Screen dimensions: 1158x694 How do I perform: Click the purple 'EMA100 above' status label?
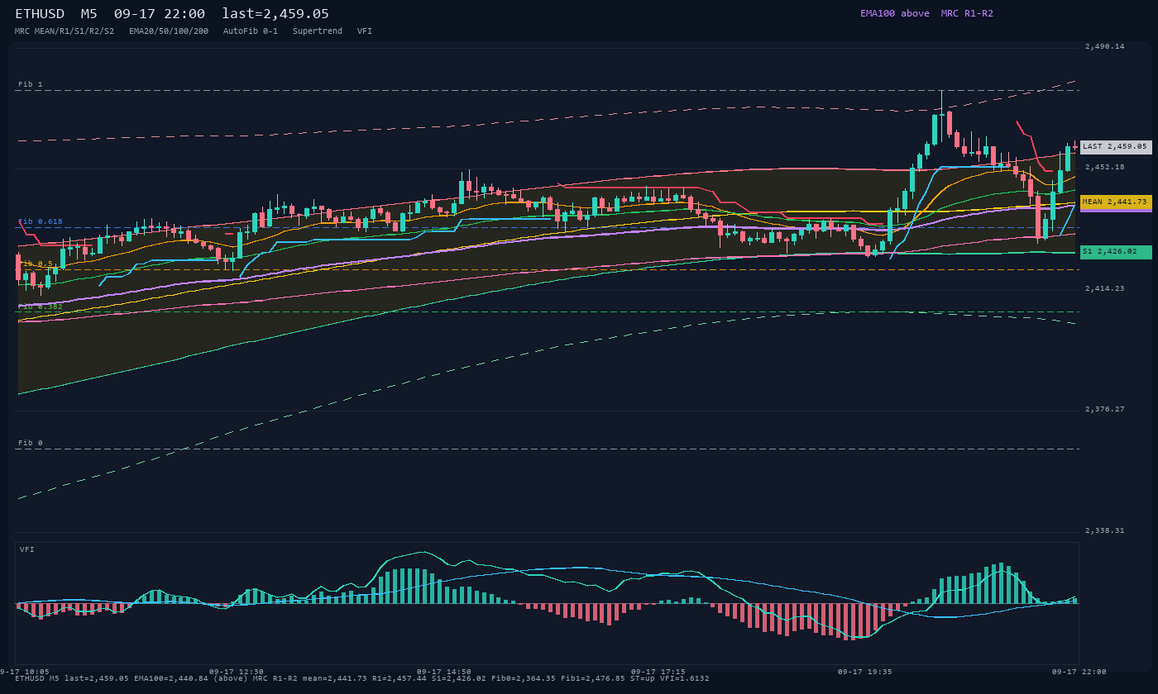tap(895, 13)
